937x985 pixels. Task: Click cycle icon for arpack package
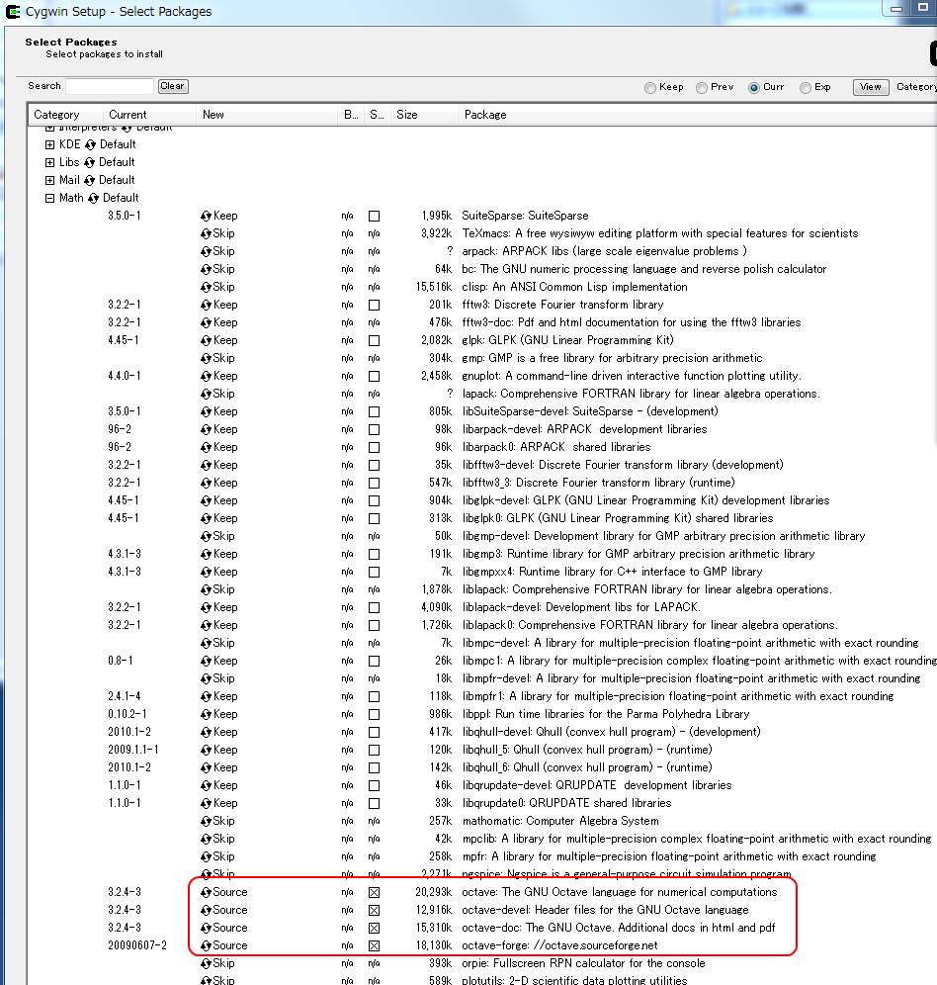[x=206, y=251]
